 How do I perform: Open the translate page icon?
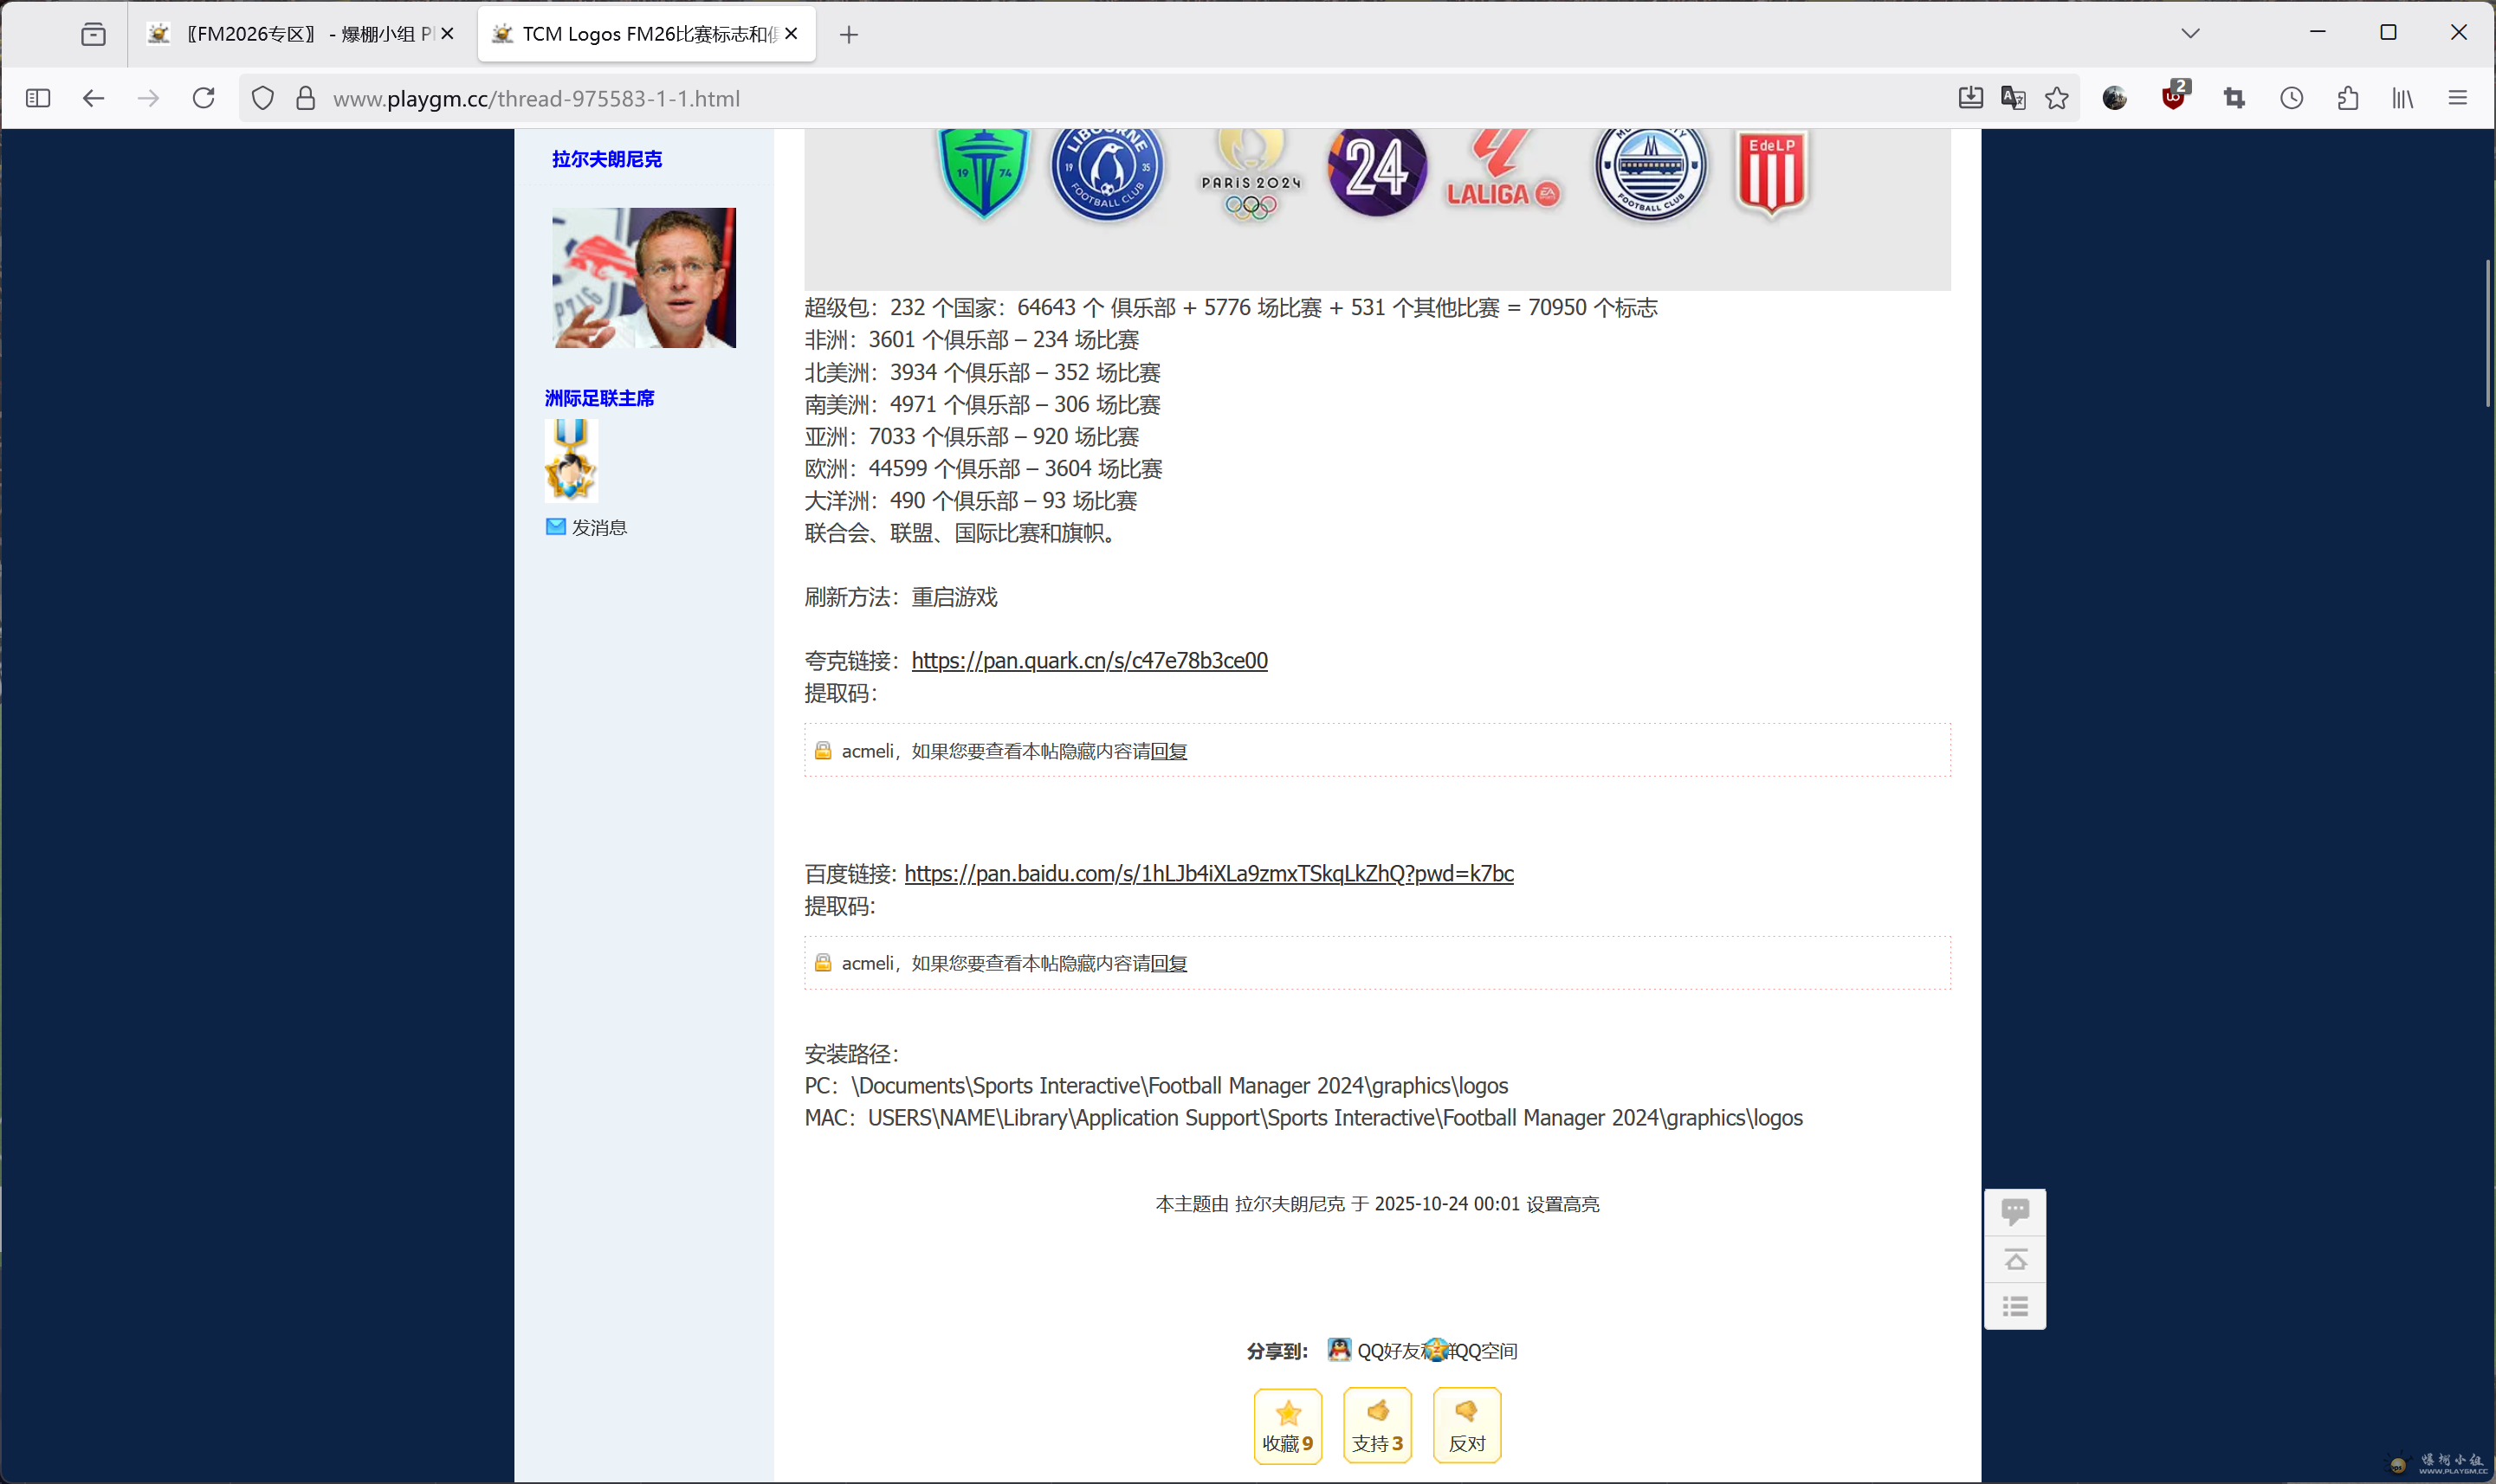2013,98
